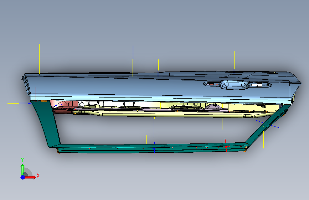Select the yellow horizontal line at far left

[x=19, y=103]
